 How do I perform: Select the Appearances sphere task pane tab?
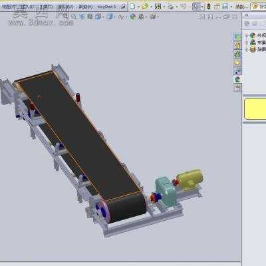pos(237,79)
